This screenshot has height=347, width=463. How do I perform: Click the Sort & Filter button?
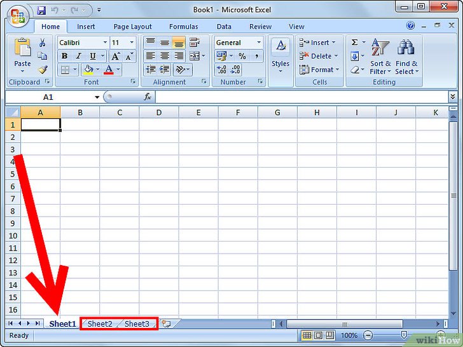[380, 56]
